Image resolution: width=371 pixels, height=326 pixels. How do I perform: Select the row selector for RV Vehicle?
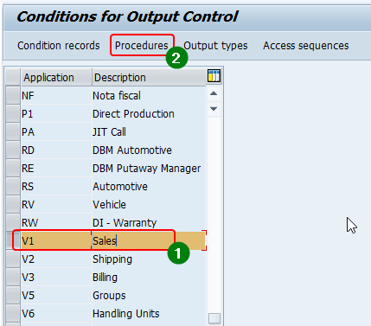click(13, 204)
